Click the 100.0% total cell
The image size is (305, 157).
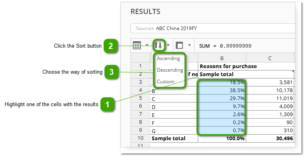click(x=222, y=138)
